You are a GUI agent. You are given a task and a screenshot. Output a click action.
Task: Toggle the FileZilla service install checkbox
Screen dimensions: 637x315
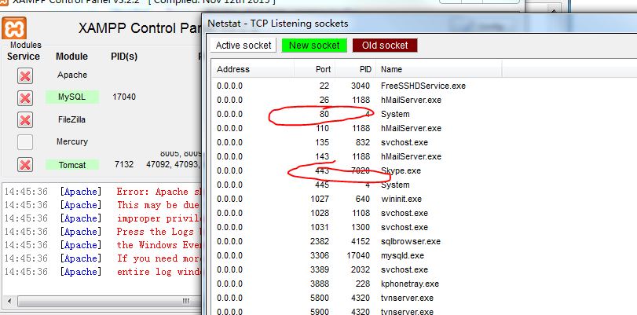tap(25, 120)
